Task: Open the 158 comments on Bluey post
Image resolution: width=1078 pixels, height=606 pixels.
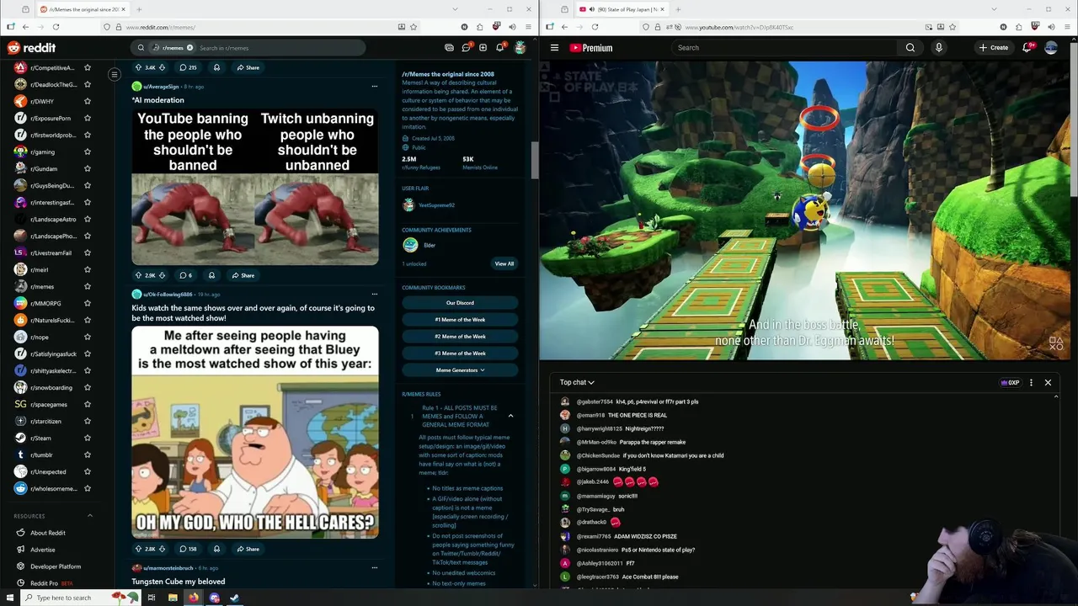Action: pos(188,549)
